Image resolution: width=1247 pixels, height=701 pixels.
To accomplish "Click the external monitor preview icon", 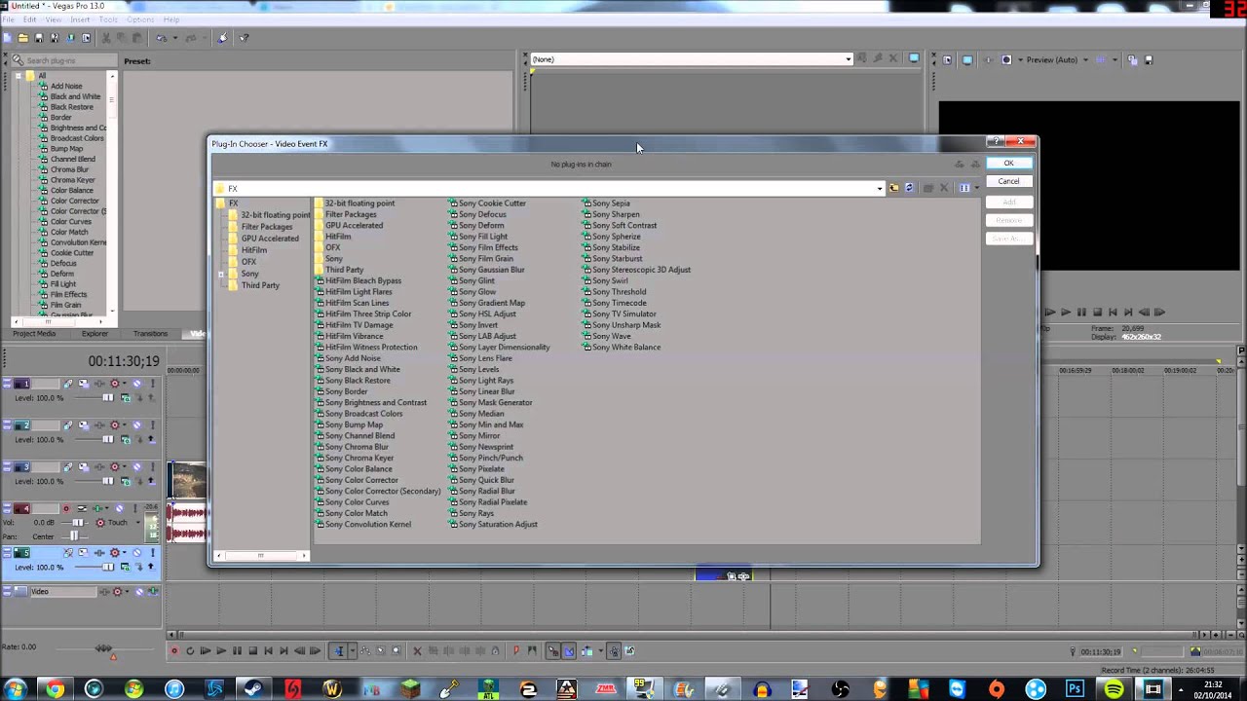I will tap(967, 60).
